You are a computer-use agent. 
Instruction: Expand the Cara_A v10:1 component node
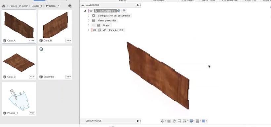pyautogui.click(x=89, y=30)
